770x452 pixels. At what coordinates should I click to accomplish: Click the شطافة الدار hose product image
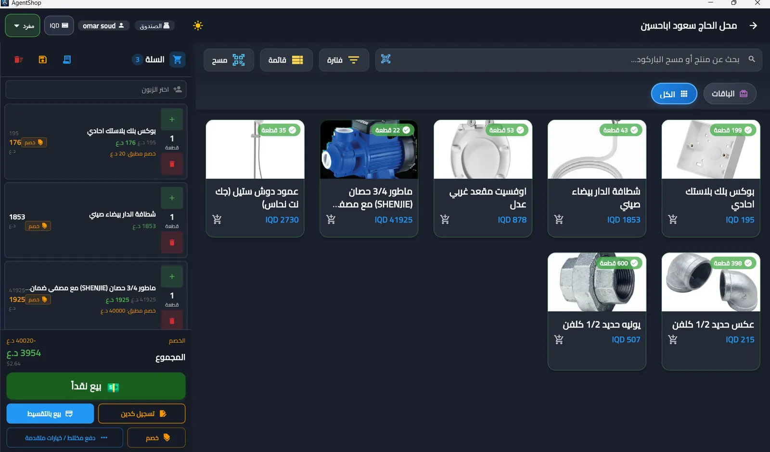597,150
